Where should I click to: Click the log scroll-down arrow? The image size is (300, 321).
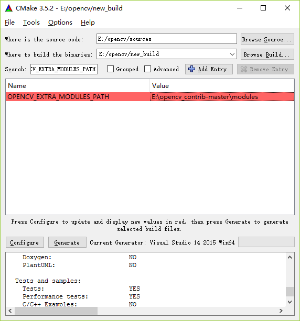point(290,302)
